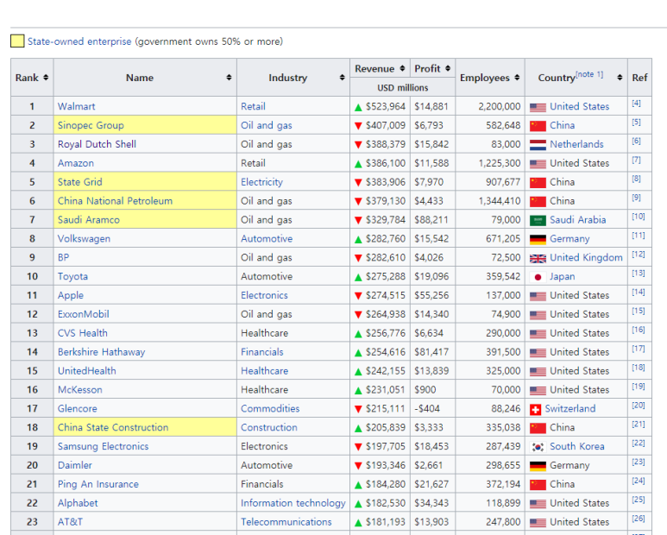Click the green up arrow in AT&T row

[x=358, y=523]
